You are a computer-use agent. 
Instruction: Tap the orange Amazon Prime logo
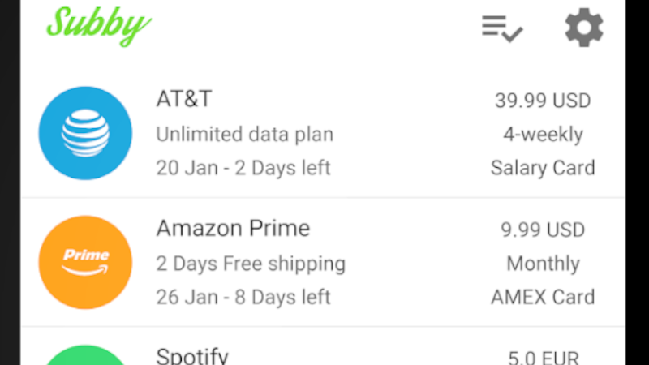point(85,262)
